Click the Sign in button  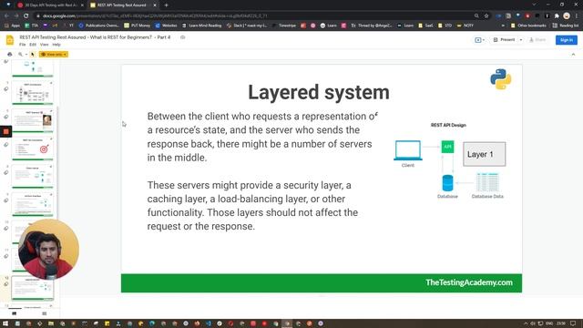pos(567,40)
